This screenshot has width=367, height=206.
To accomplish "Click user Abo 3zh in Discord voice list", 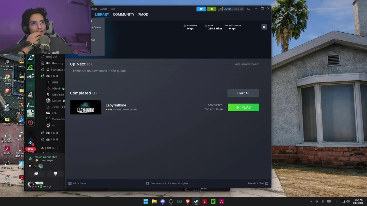I will click(55, 101).
